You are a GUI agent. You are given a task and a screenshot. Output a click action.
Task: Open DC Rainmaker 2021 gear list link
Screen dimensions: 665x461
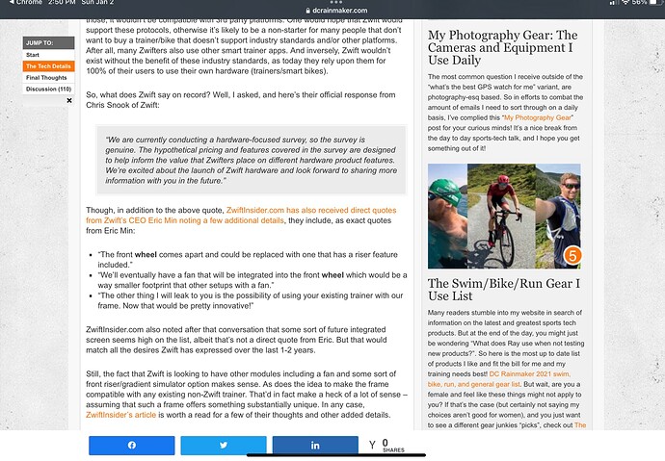tap(500, 379)
